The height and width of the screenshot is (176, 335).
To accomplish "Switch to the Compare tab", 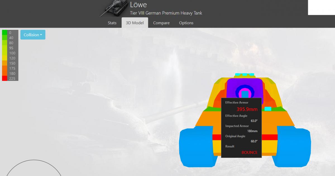I will pyautogui.click(x=161, y=23).
